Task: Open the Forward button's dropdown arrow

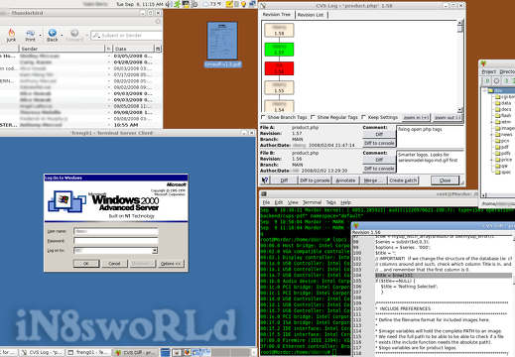Action: 87,35
